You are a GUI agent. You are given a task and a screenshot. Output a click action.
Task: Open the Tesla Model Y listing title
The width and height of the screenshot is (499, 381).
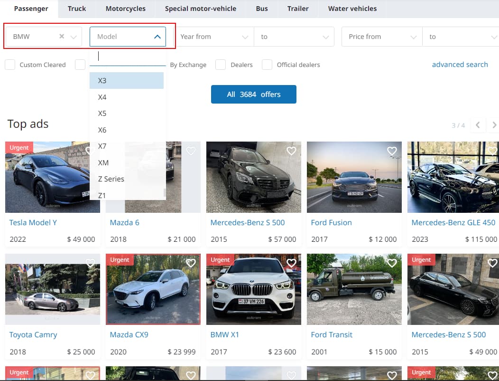[x=33, y=222]
